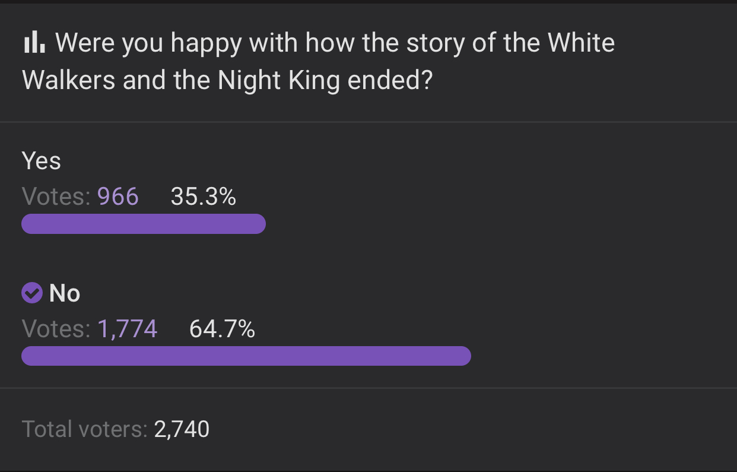
Task: Click the "Votes:" label under No
Action: 56,329
